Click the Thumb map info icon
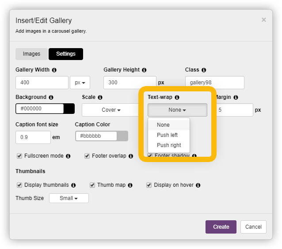Image resolution: width=282 pixels, height=249 pixels. [x=130, y=185]
